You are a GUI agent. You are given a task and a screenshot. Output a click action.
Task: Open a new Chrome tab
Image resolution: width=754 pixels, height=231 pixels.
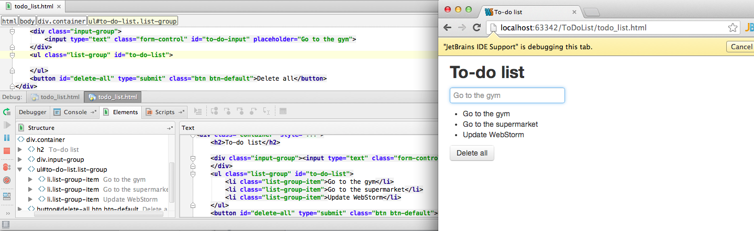click(592, 12)
